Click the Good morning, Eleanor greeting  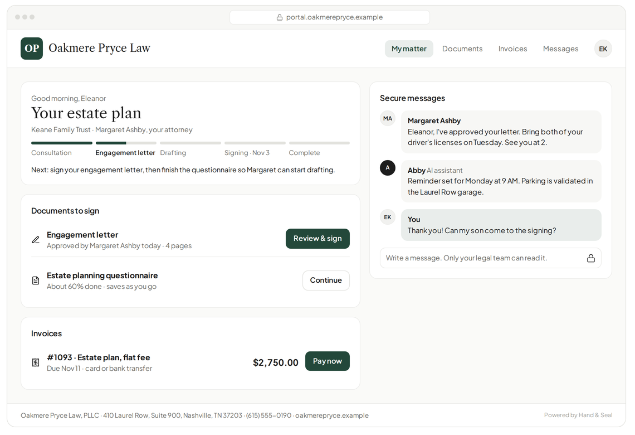(69, 99)
